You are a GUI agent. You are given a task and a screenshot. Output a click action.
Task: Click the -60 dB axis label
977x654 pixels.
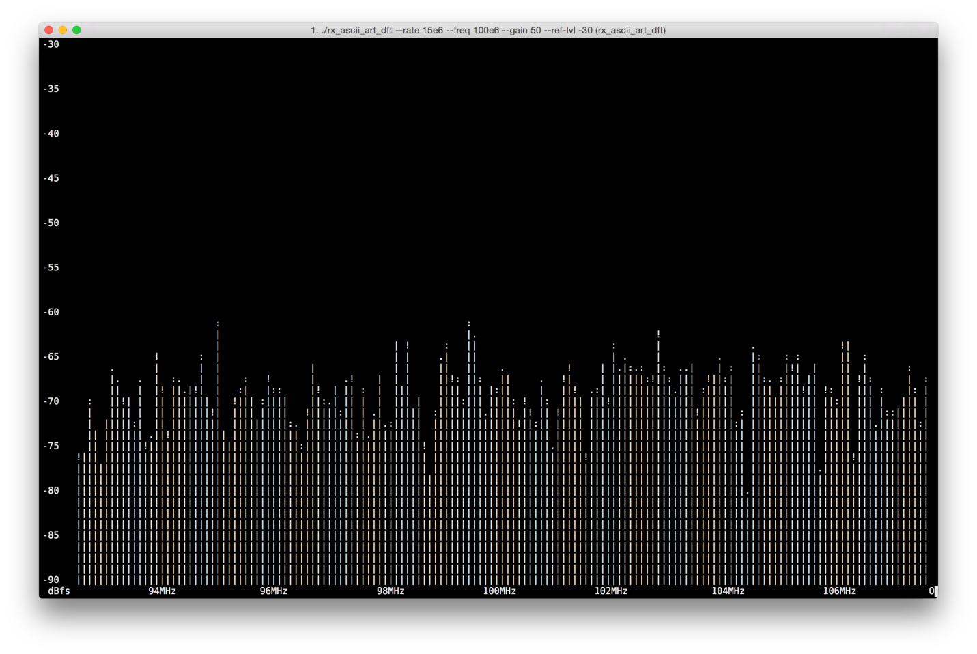(51, 312)
